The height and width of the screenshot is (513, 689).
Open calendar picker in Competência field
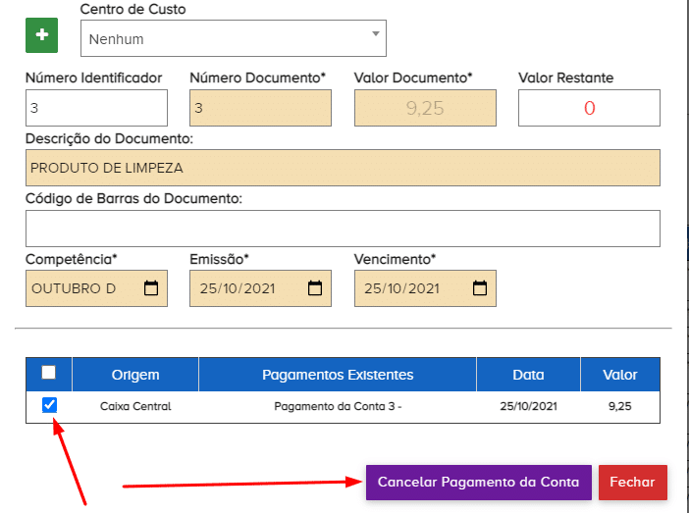click(151, 288)
